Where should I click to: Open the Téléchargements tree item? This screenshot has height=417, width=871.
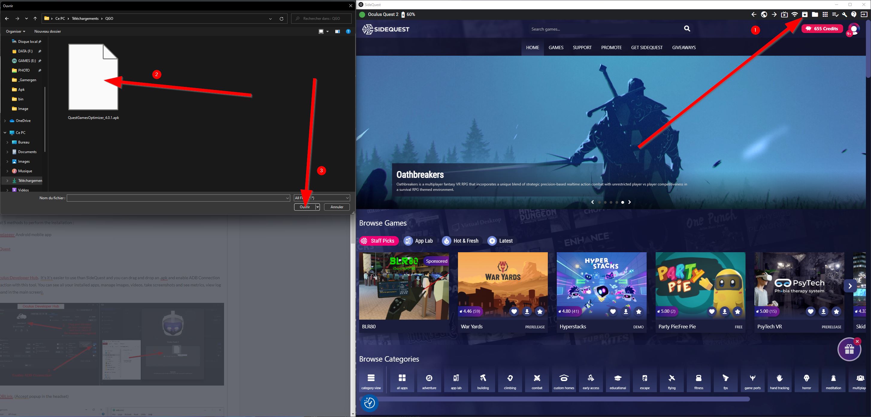(x=27, y=181)
